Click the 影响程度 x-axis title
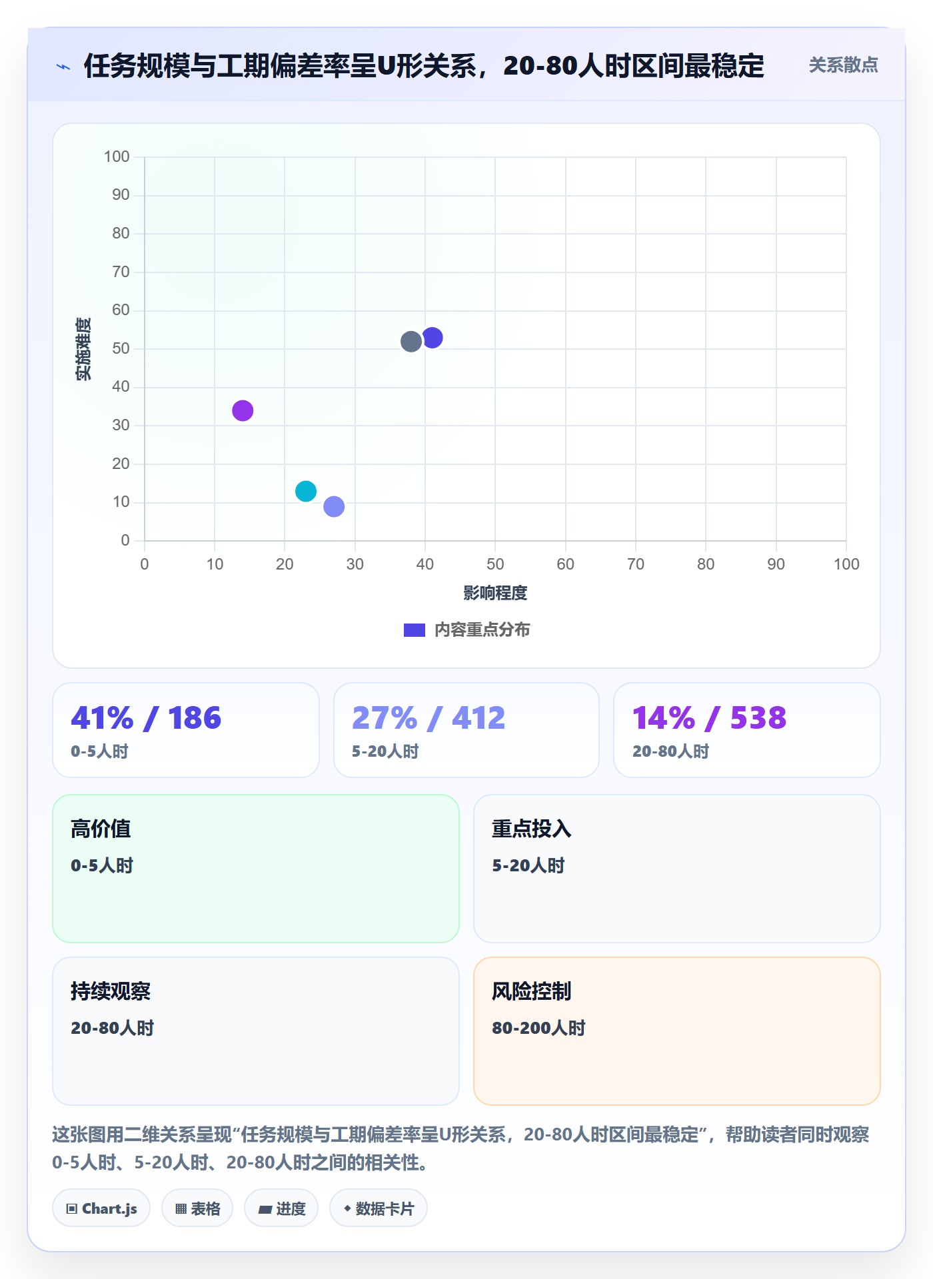The image size is (933, 1279). click(495, 593)
